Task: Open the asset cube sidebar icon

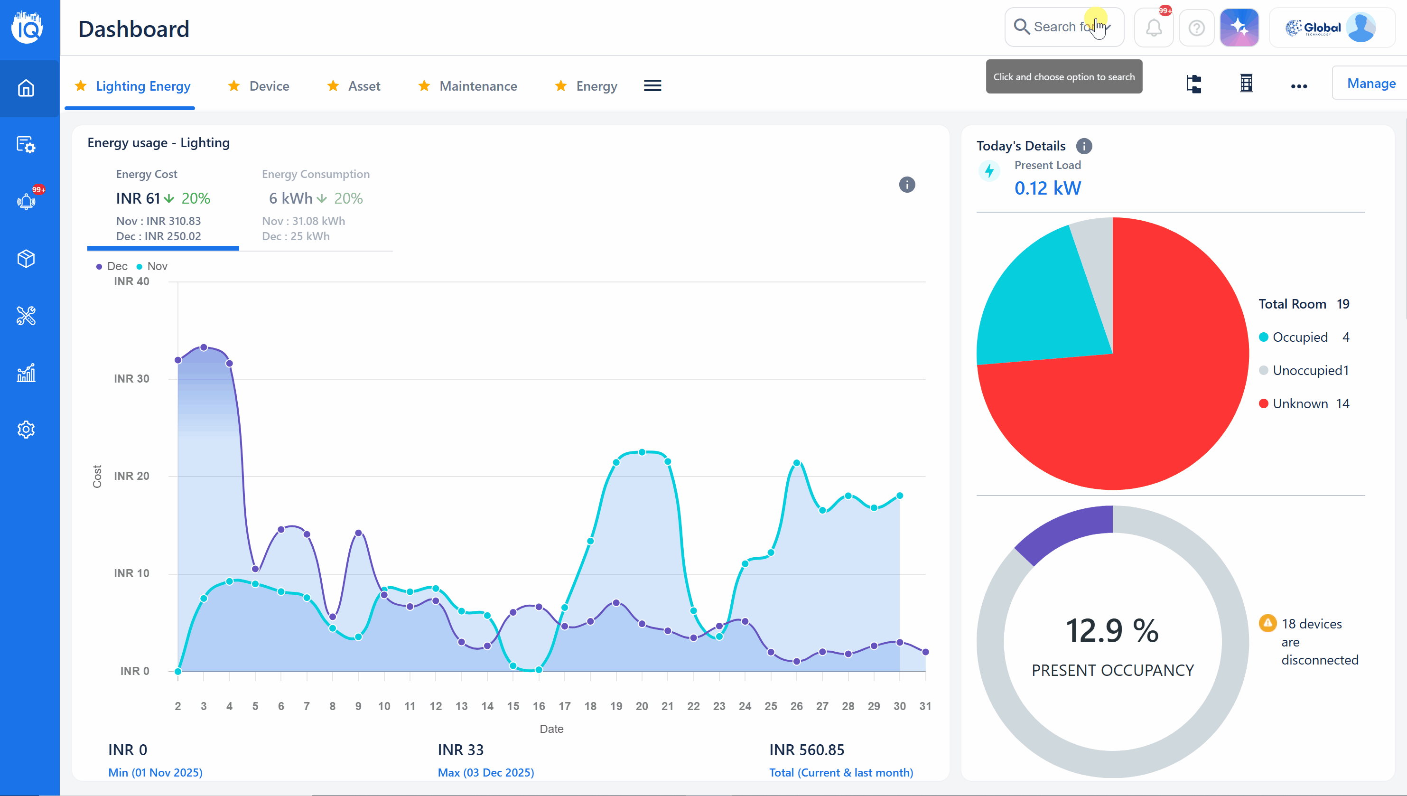Action: coord(26,259)
